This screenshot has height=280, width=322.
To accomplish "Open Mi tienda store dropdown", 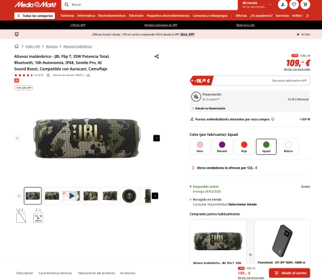I will click(x=256, y=5).
